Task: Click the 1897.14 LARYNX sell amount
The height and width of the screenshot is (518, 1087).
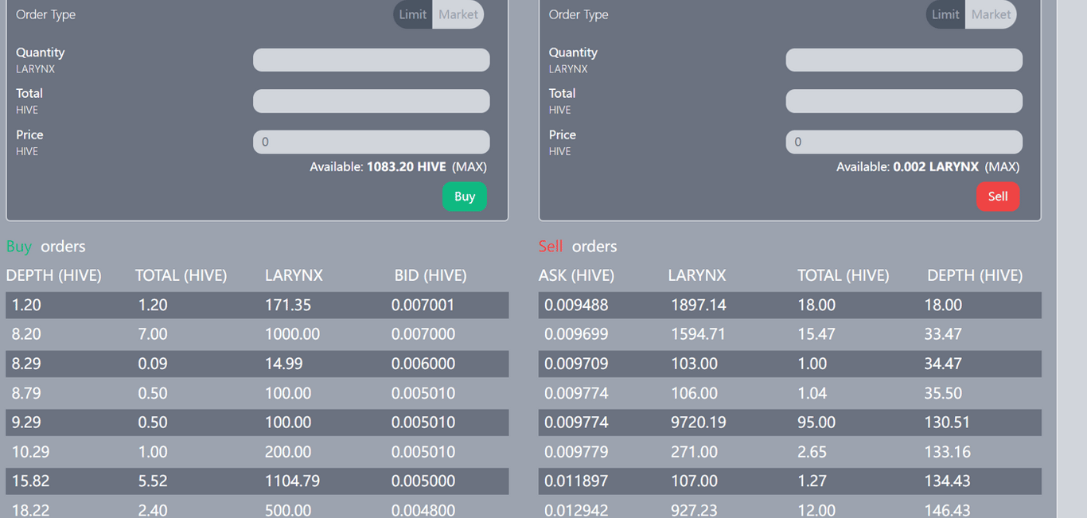Action: [x=699, y=305]
